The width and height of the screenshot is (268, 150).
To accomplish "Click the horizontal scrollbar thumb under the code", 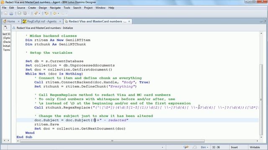I will click(x=112, y=141).
